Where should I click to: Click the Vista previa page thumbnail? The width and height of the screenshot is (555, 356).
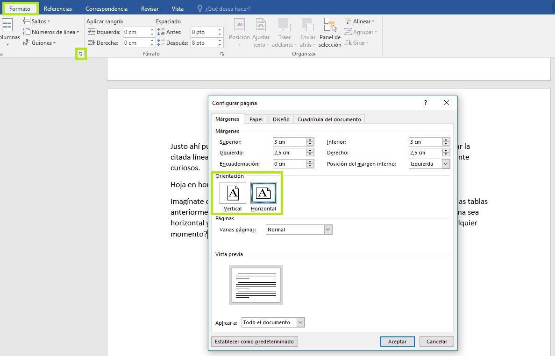256,285
